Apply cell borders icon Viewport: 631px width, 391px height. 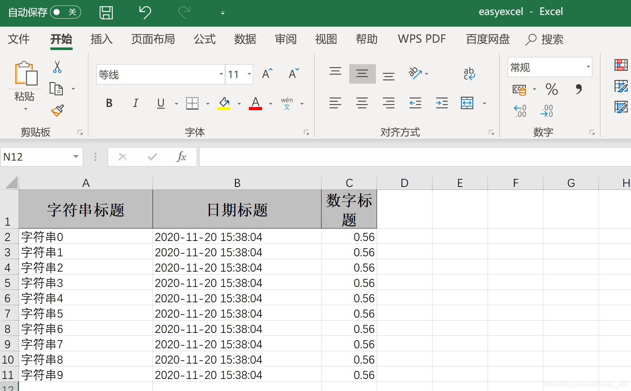point(192,103)
